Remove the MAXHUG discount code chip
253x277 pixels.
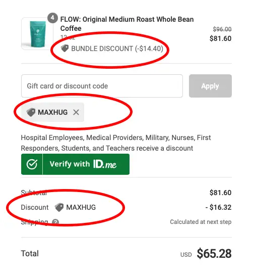[x=76, y=112]
